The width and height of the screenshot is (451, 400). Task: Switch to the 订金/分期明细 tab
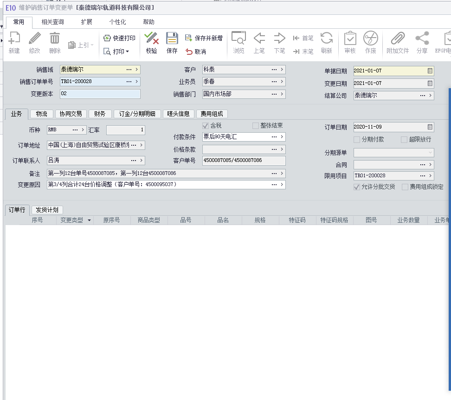(x=137, y=114)
